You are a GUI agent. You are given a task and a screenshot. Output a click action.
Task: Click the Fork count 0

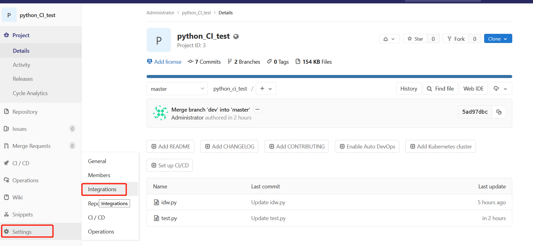pyautogui.click(x=475, y=39)
